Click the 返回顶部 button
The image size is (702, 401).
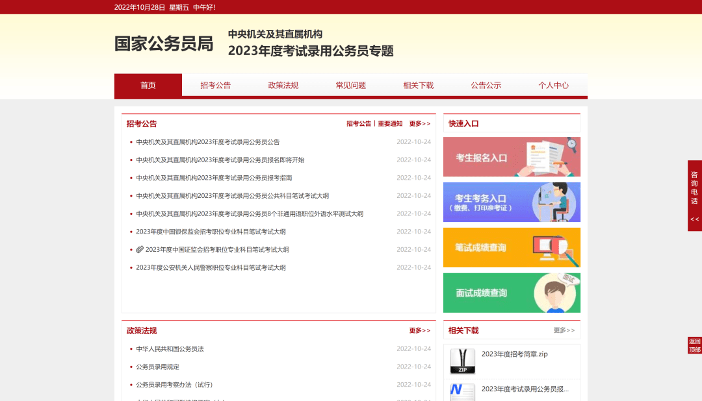point(694,345)
